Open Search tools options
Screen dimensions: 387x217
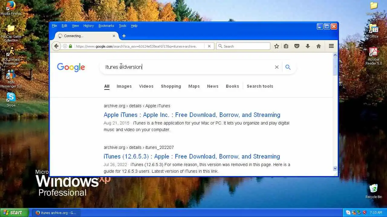pos(260,86)
